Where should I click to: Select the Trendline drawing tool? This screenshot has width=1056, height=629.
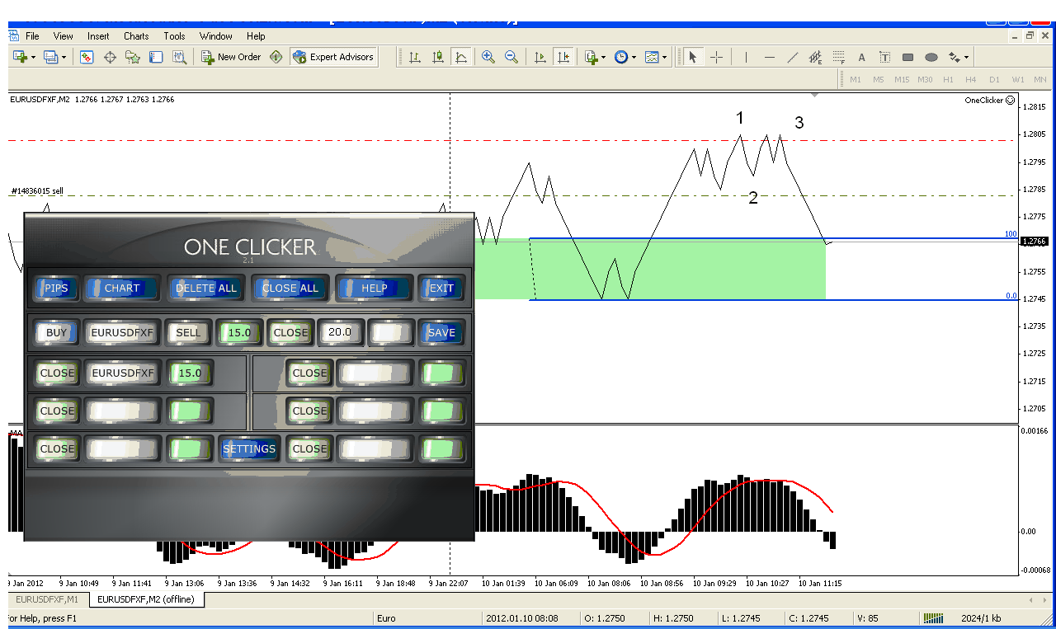[x=792, y=57]
